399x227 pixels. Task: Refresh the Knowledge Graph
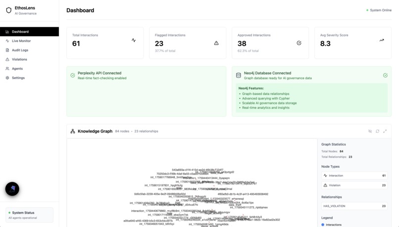(377, 131)
